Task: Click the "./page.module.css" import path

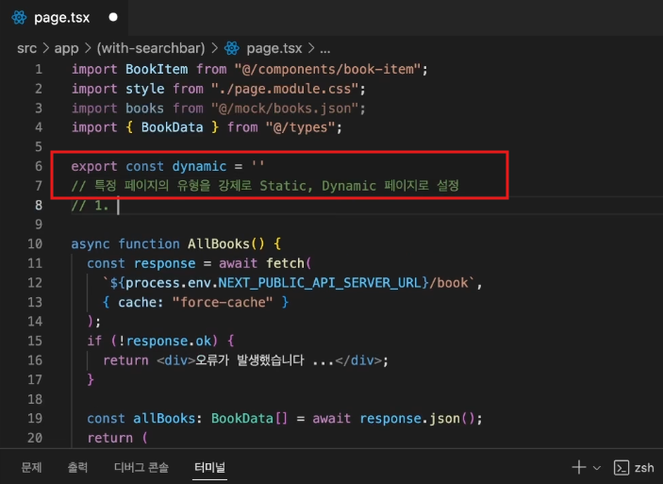Action: [285, 89]
